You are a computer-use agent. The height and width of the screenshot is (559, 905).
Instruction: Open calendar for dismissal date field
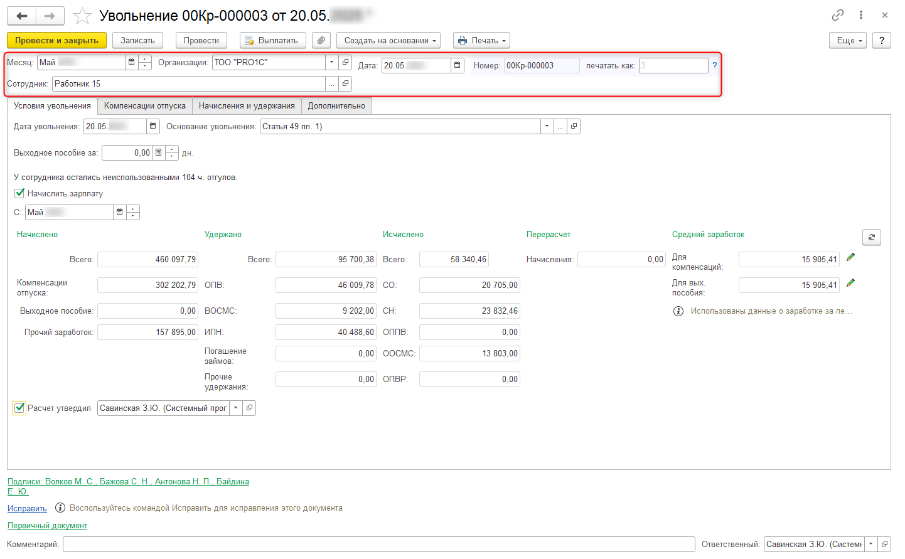click(153, 127)
